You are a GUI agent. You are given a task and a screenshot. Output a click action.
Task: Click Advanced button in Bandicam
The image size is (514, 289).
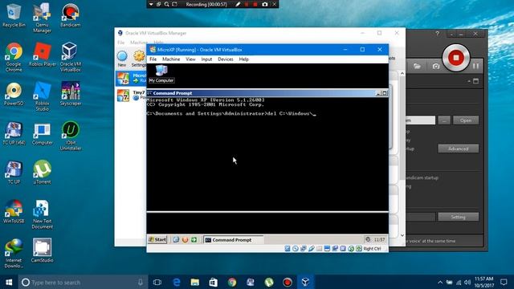pos(458,149)
